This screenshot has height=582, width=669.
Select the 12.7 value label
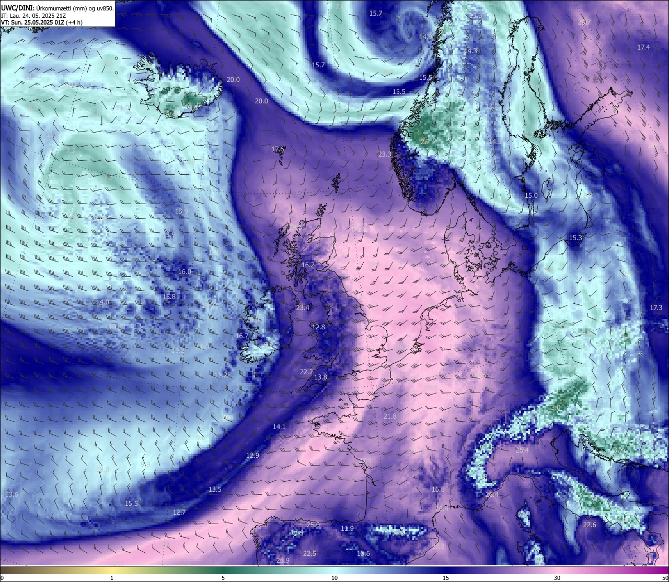pyautogui.click(x=179, y=512)
